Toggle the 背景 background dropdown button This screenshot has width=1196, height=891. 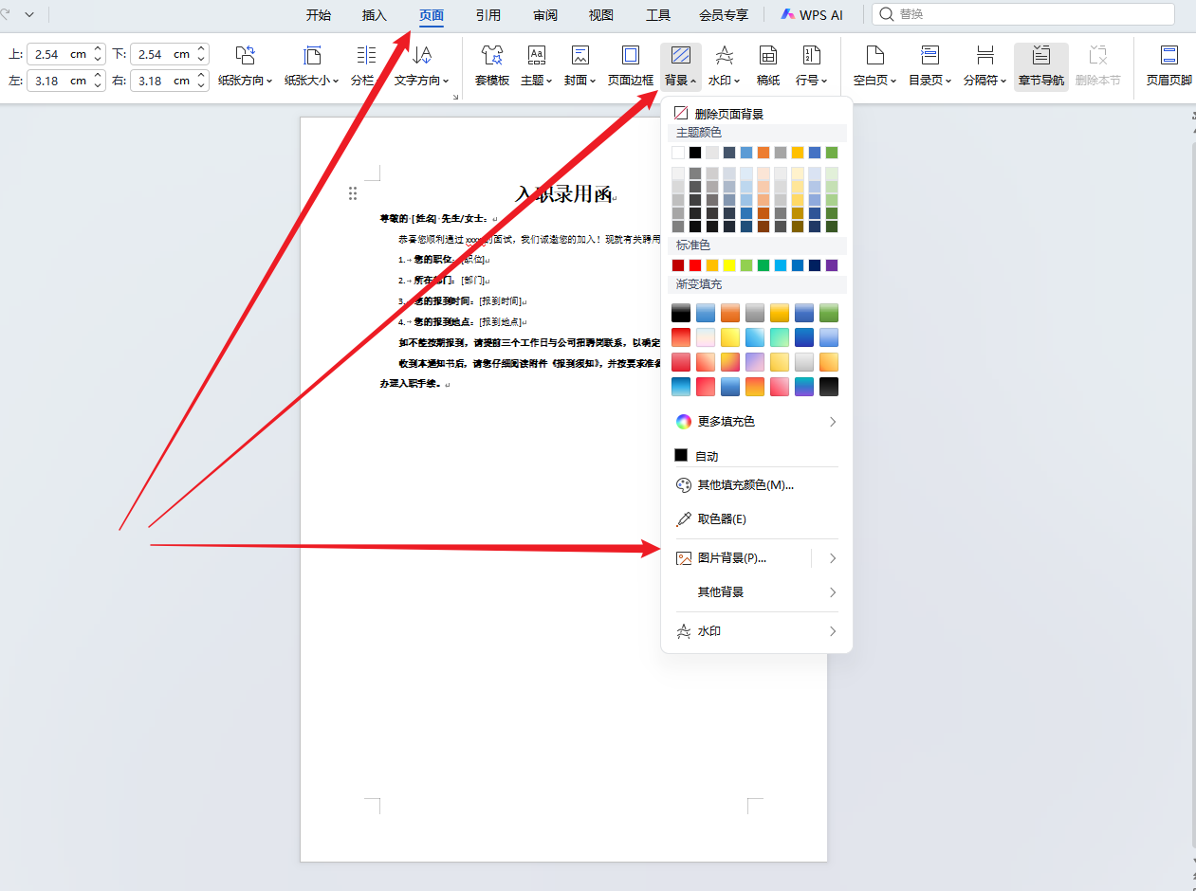680,65
